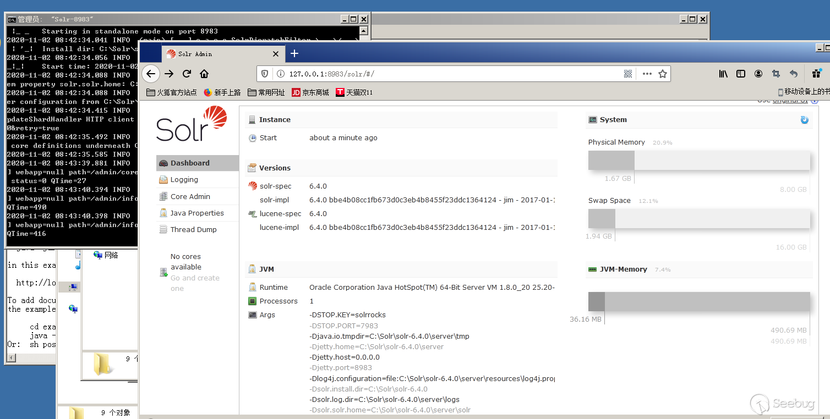Viewport: 830px width, 419px height.
Task: Bookmark this page with the star
Action: pyautogui.click(x=663, y=74)
